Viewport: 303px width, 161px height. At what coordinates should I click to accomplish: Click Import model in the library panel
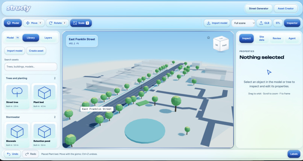coord(15,51)
